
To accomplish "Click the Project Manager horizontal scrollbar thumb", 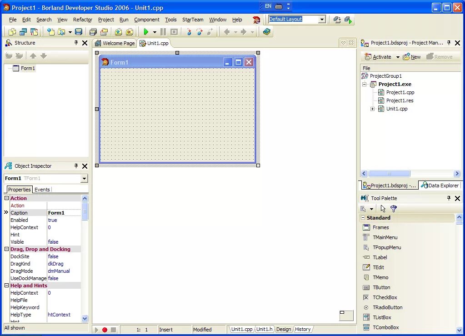I will [389, 174].
